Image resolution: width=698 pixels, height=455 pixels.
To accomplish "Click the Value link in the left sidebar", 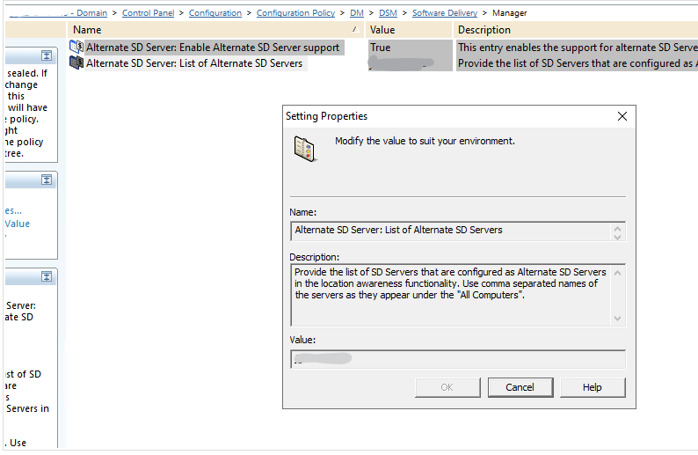I will (18, 224).
